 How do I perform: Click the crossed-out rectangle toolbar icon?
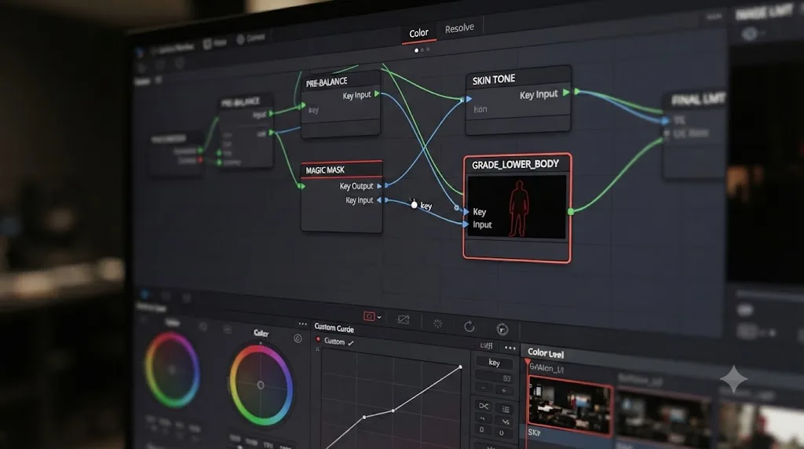coord(404,319)
